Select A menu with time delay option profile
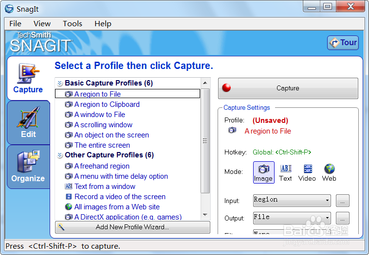The height and width of the screenshot is (255, 369). coord(121,176)
